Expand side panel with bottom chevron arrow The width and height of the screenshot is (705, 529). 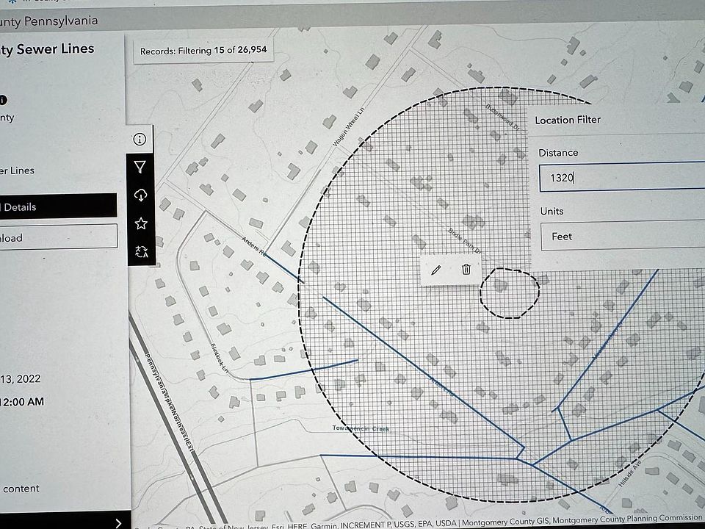(119, 522)
